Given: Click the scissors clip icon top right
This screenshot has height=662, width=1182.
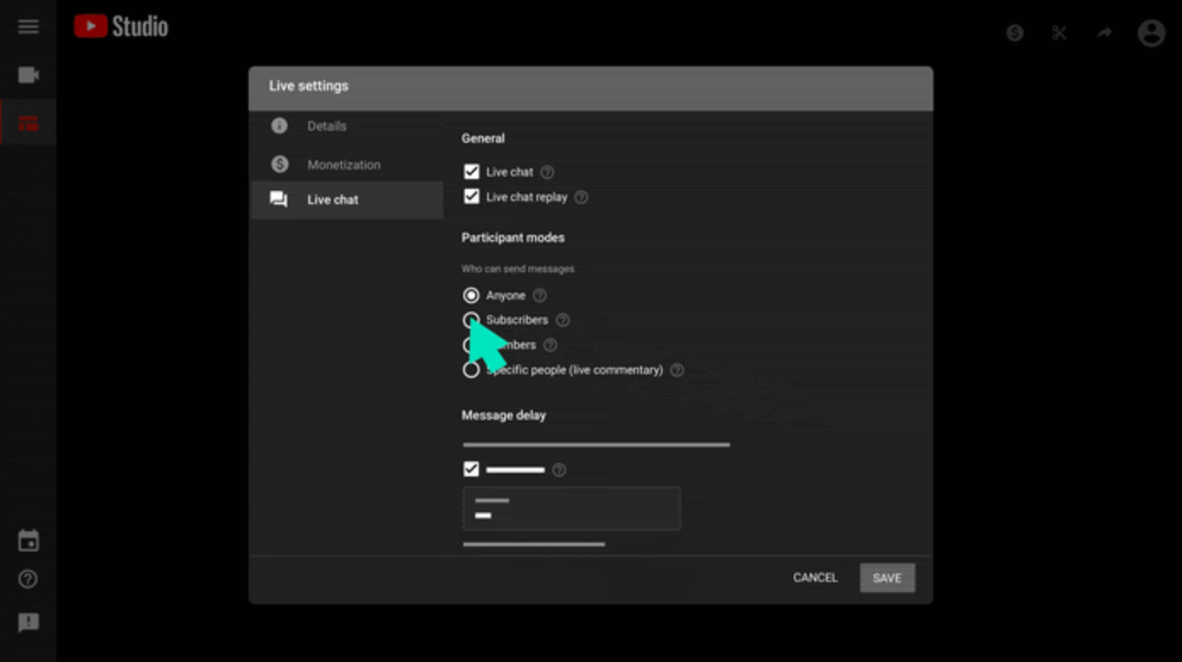Looking at the screenshot, I should coord(1059,33).
